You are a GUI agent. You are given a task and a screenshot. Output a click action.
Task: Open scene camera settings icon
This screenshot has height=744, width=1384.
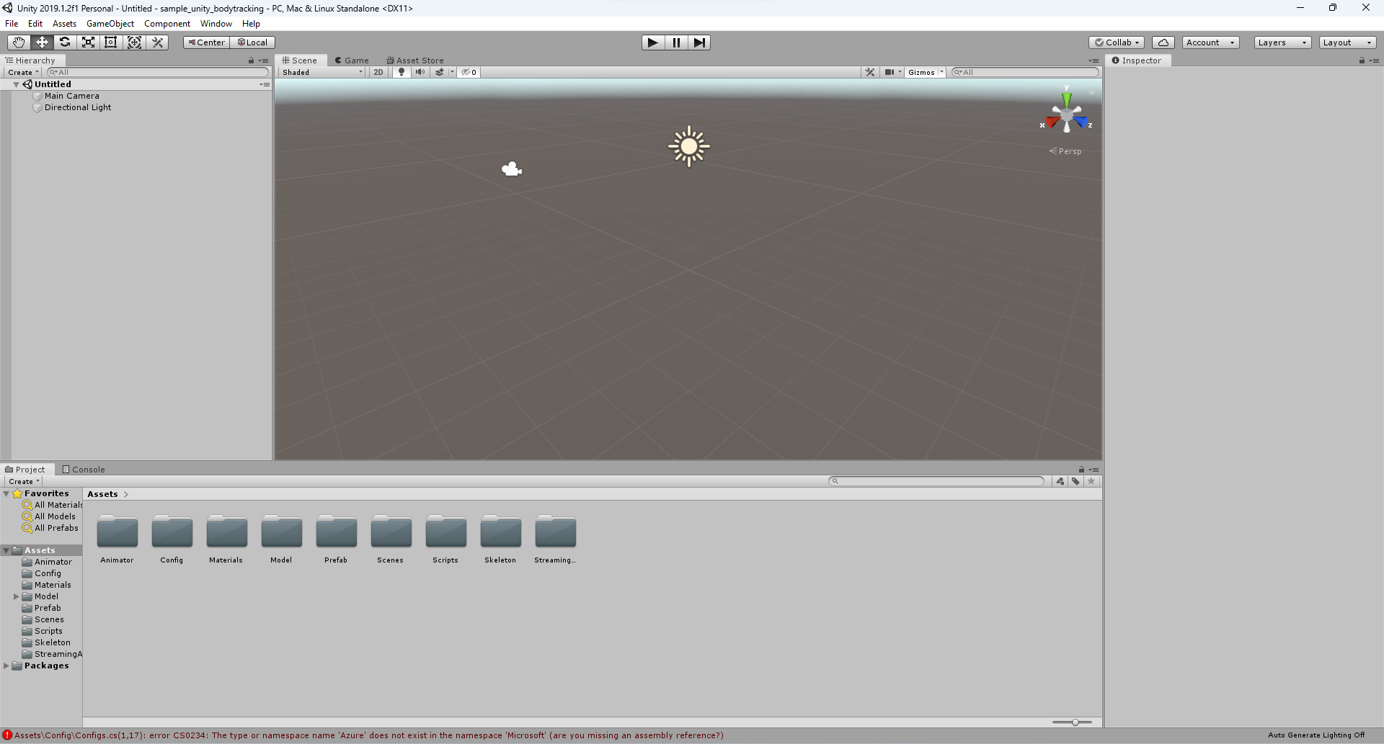890,72
